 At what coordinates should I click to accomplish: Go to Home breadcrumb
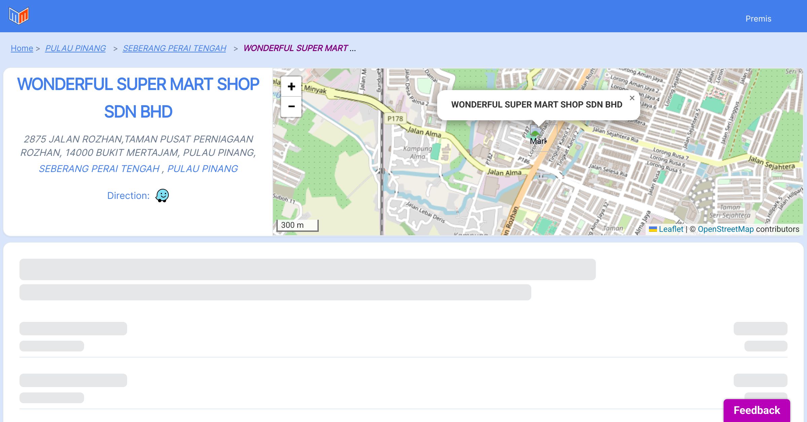(x=22, y=48)
